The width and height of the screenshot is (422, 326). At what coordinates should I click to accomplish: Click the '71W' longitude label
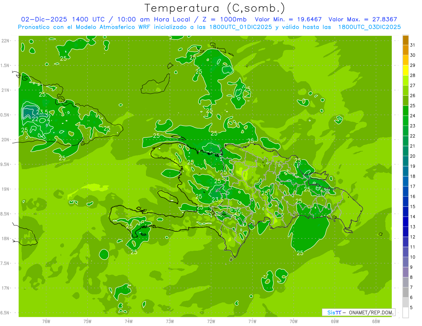(x=252, y=321)
